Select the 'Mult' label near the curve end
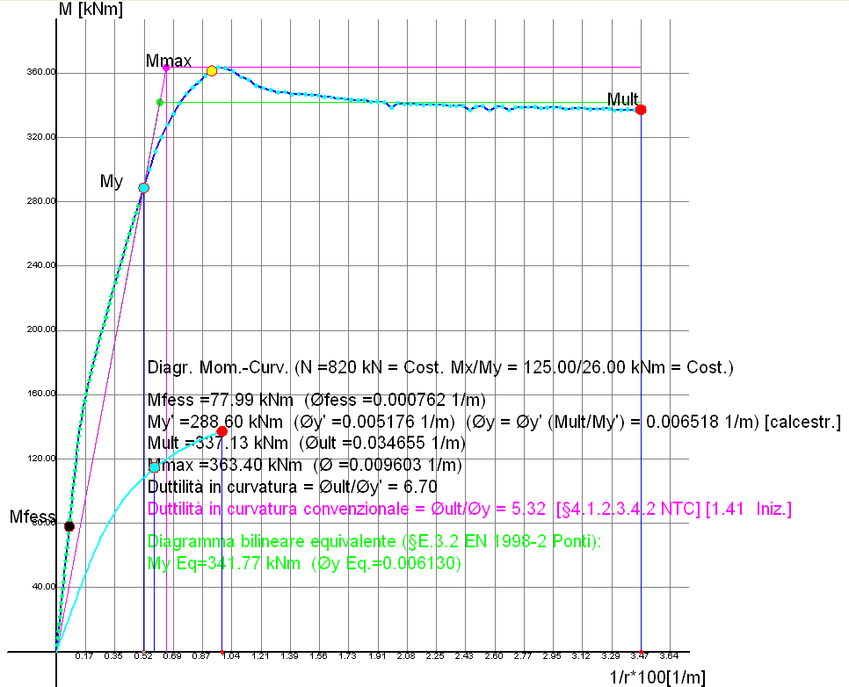Image resolution: width=849 pixels, height=687 pixels. click(622, 99)
